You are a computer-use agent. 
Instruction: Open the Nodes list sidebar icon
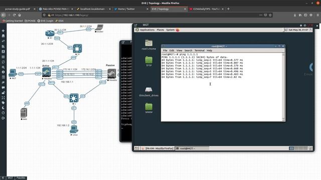pos(3,35)
